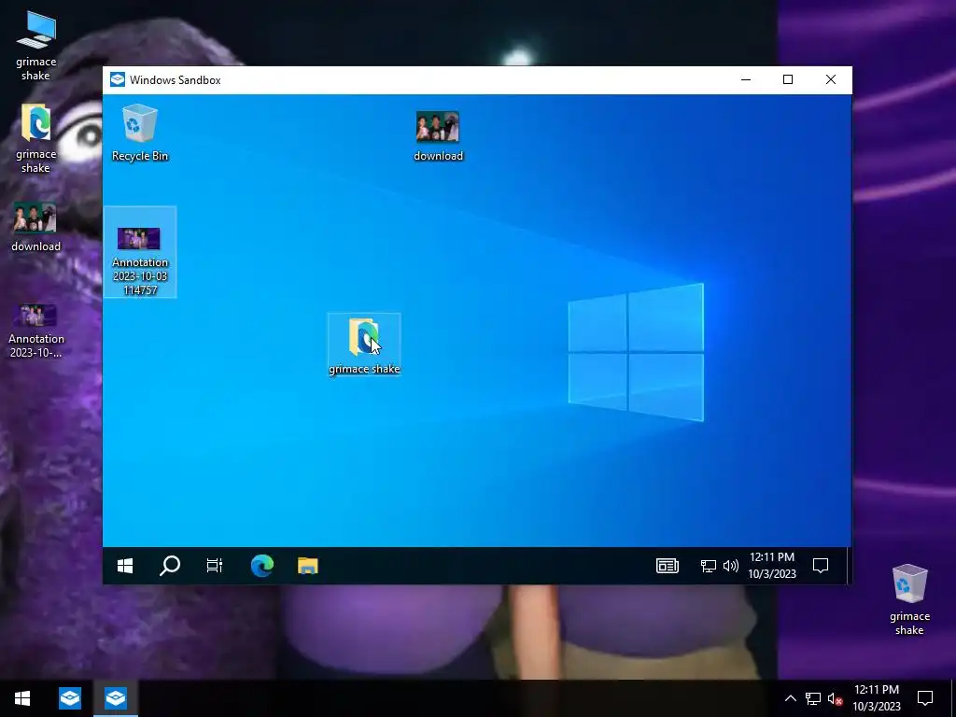Open News and interests in Sandbox taskbar
The width and height of the screenshot is (956, 717).
click(667, 566)
